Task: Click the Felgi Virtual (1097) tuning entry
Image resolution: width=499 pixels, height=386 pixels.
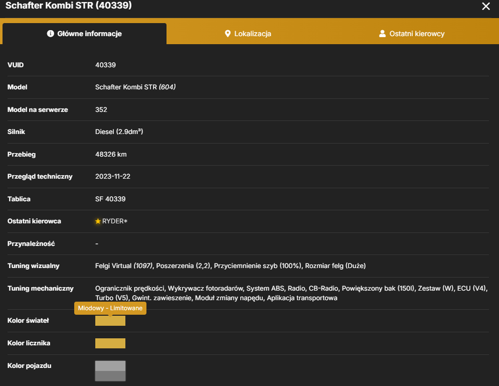Action: (124, 266)
